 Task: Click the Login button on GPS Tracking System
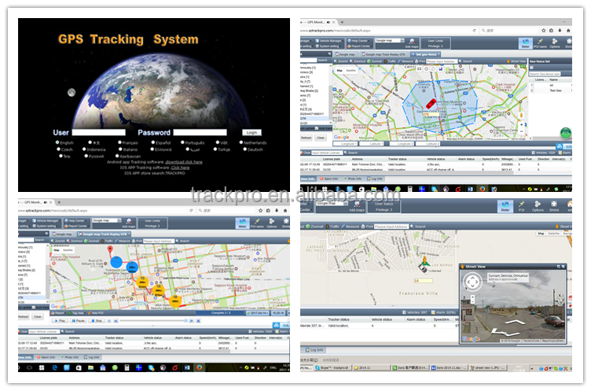click(x=251, y=132)
